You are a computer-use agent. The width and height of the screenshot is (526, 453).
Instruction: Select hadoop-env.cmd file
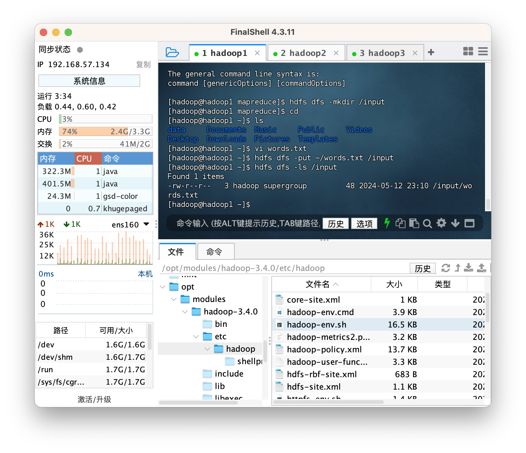tap(378, 312)
